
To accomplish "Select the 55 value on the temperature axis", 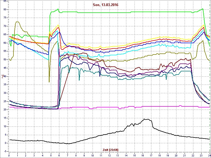I will [4, 51].
